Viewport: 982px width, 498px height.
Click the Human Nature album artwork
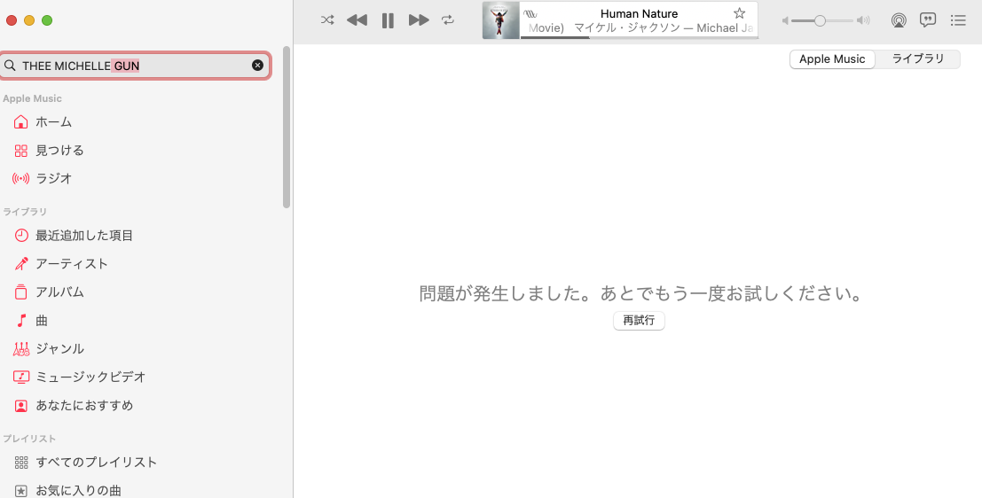click(500, 20)
